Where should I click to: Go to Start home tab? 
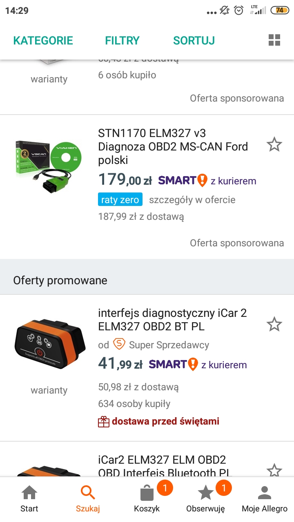pos(29,498)
